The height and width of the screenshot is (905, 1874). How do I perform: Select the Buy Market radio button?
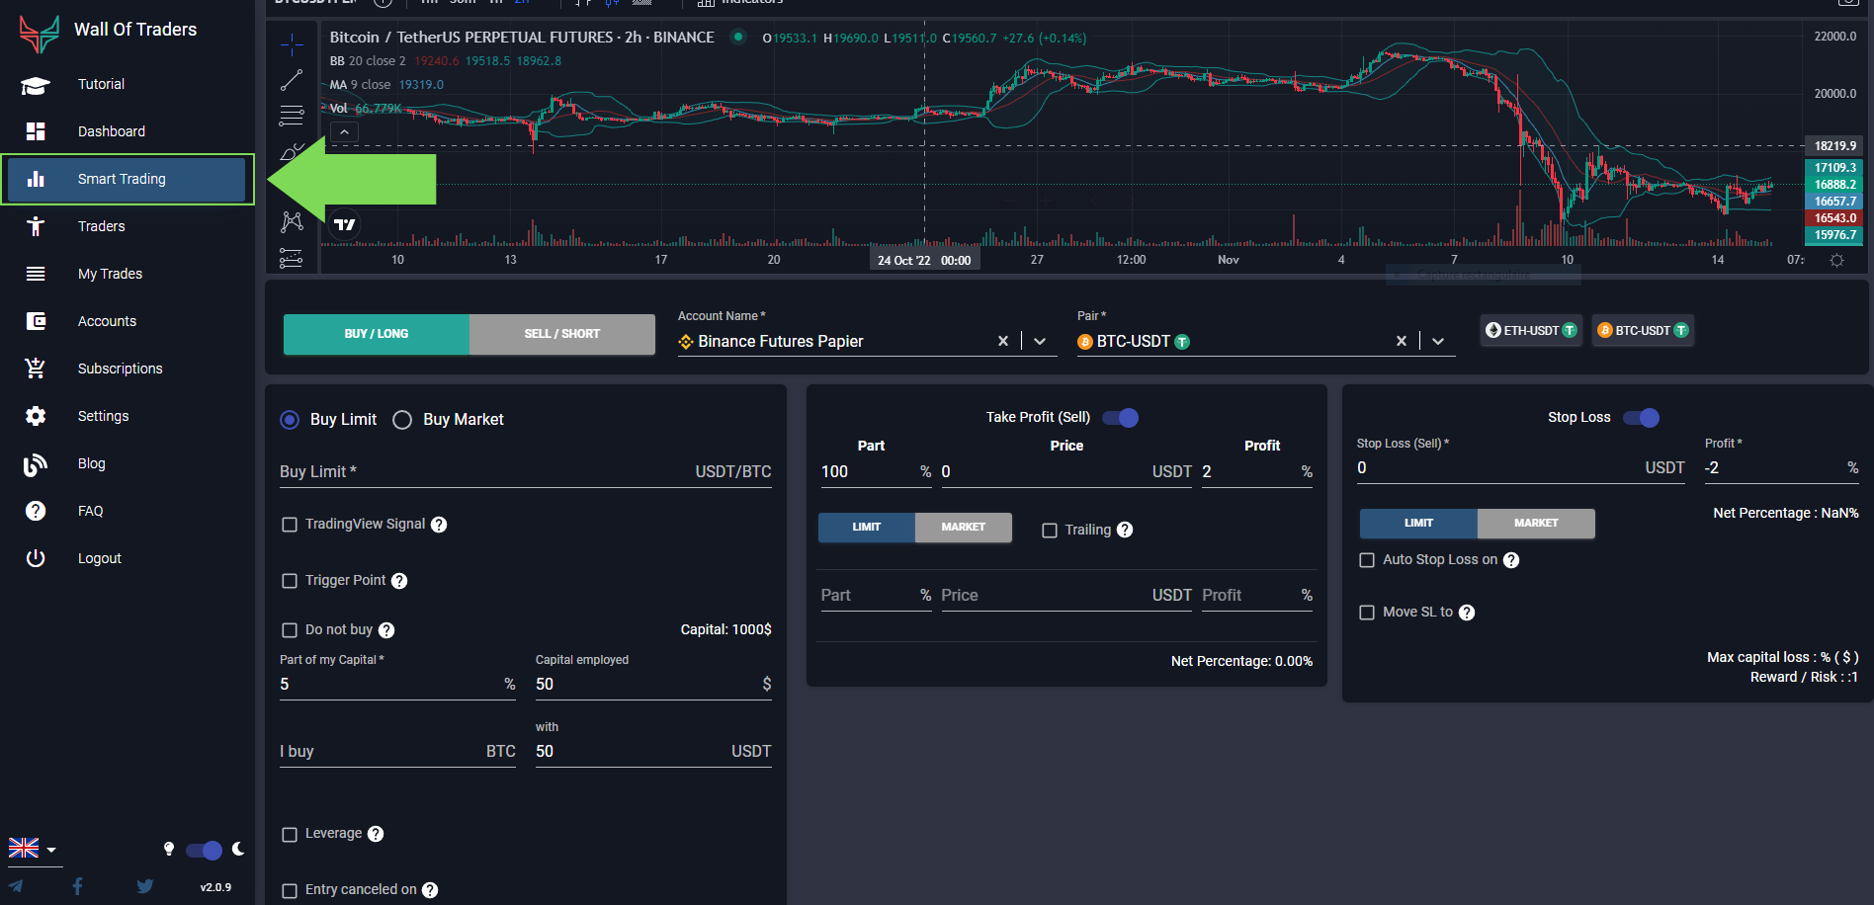(402, 419)
